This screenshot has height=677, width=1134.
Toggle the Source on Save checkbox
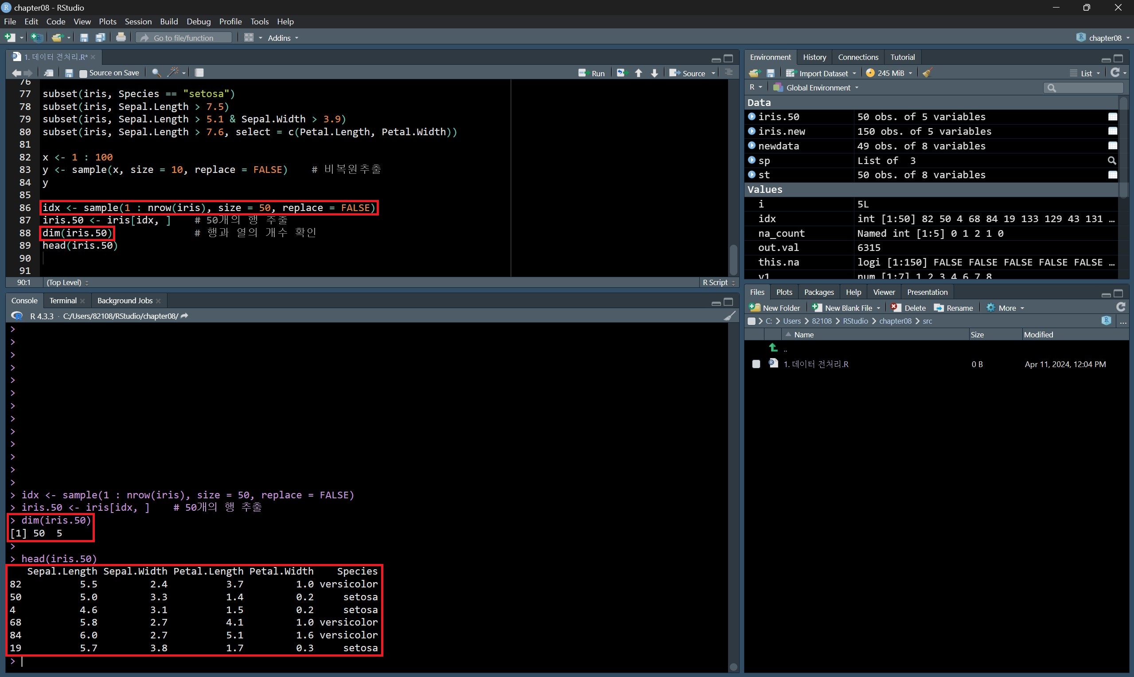coord(83,73)
